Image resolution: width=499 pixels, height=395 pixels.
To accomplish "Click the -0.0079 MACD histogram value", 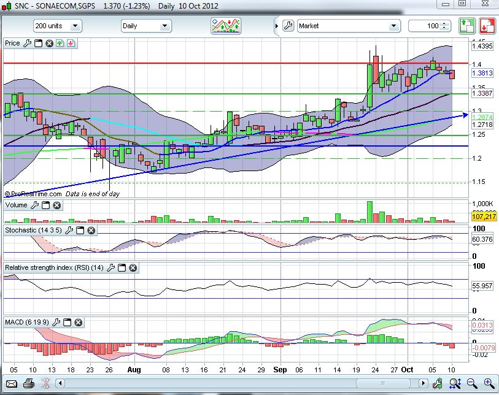I will (x=484, y=348).
